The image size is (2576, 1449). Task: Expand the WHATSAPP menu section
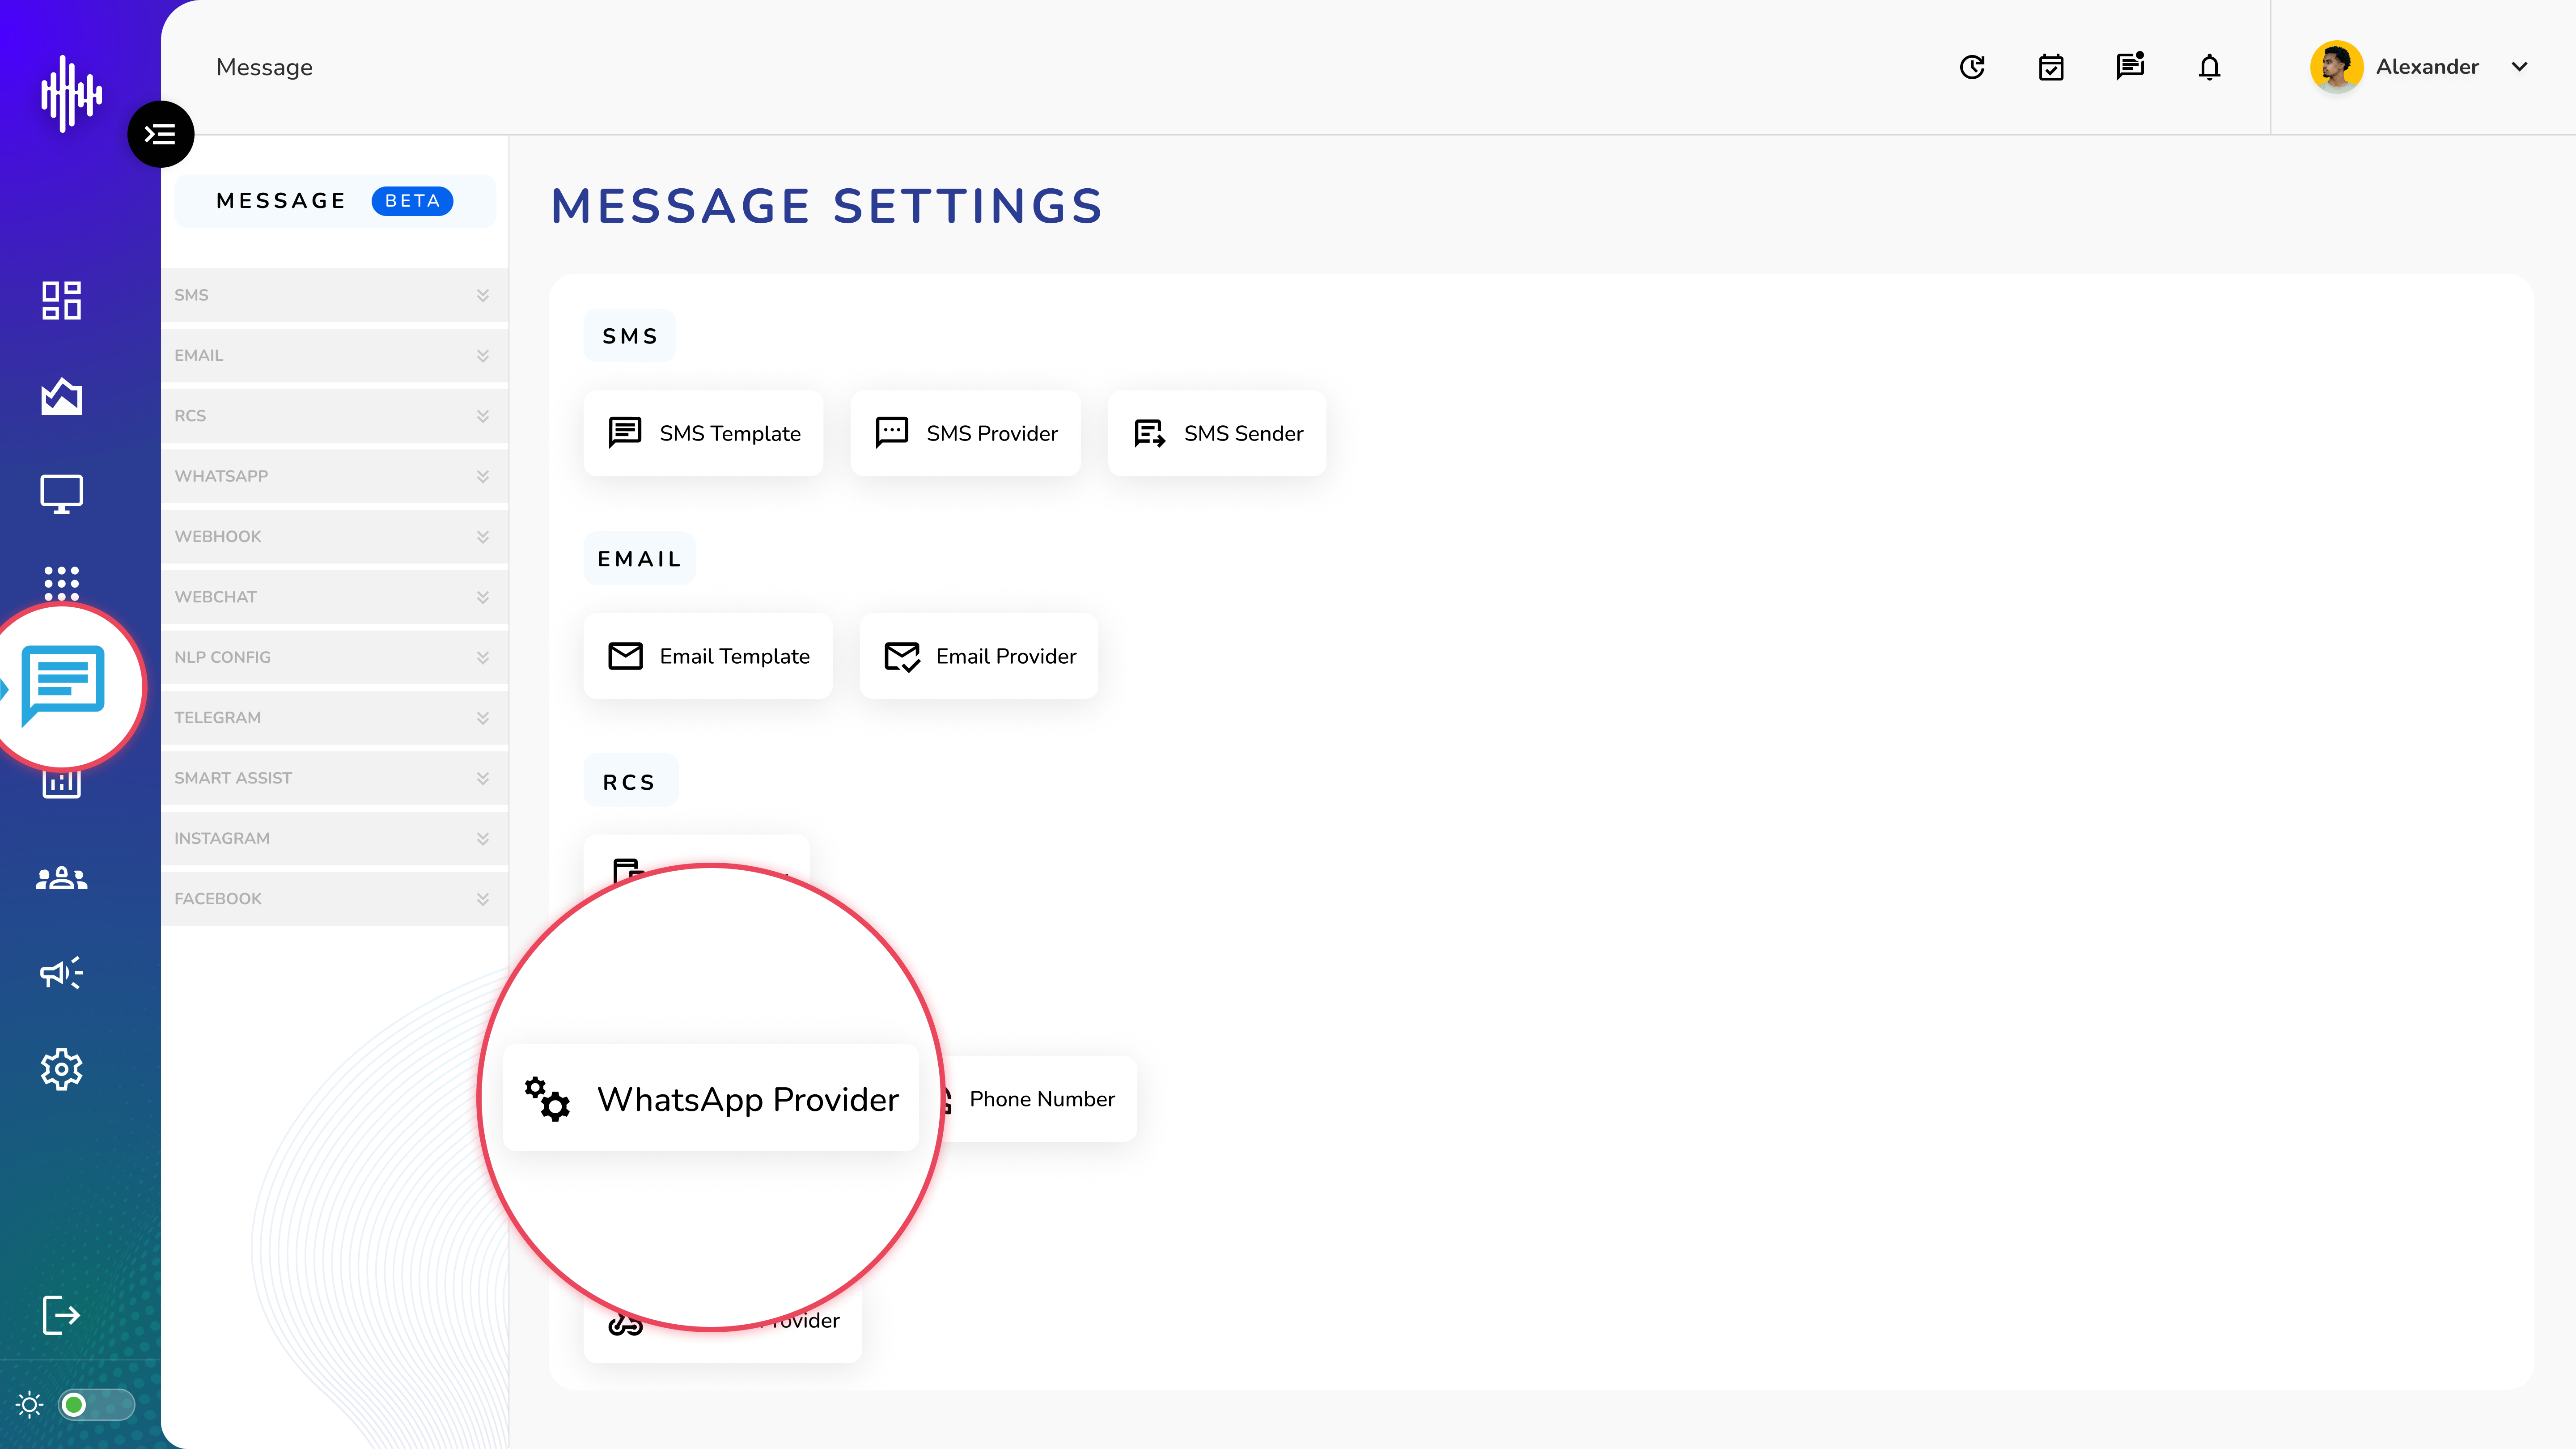[334, 476]
